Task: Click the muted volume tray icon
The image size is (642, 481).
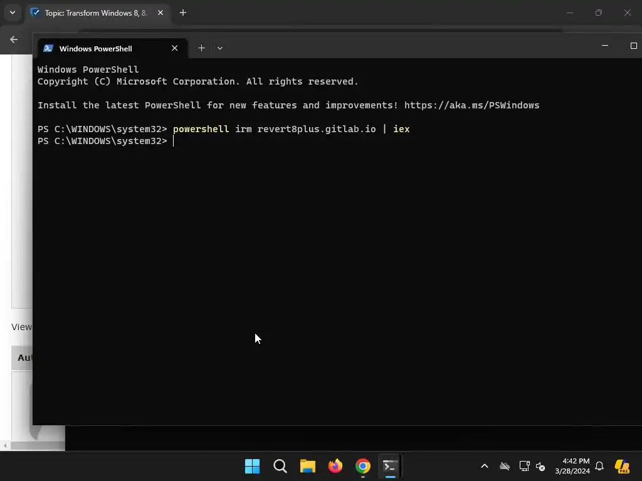Action: (x=541, y=466)
